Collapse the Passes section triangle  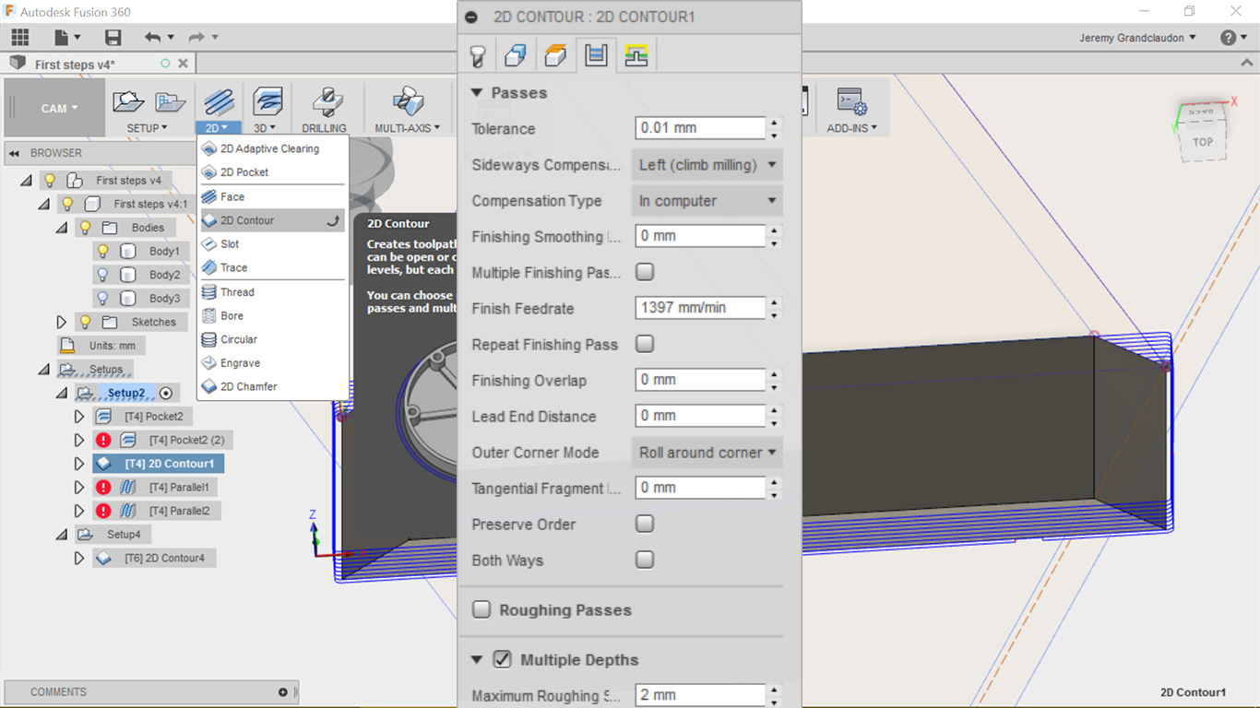pyautogui.click(x=477, y=93)
